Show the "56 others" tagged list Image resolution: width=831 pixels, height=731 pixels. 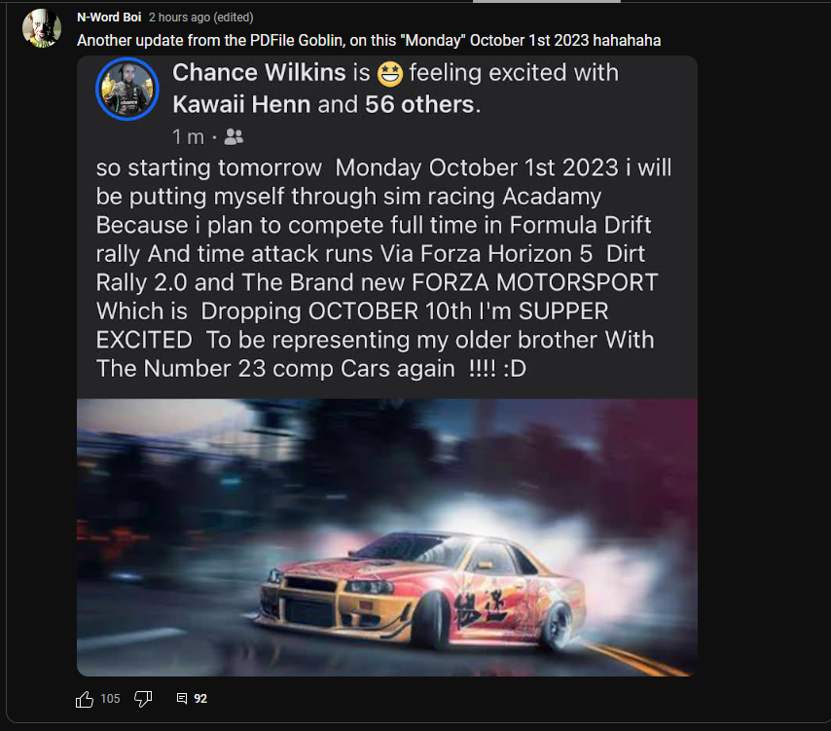coord(420,104)
